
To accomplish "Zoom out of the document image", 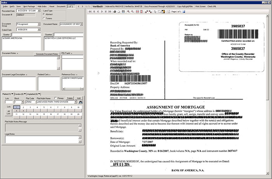I will pos(133,12).
